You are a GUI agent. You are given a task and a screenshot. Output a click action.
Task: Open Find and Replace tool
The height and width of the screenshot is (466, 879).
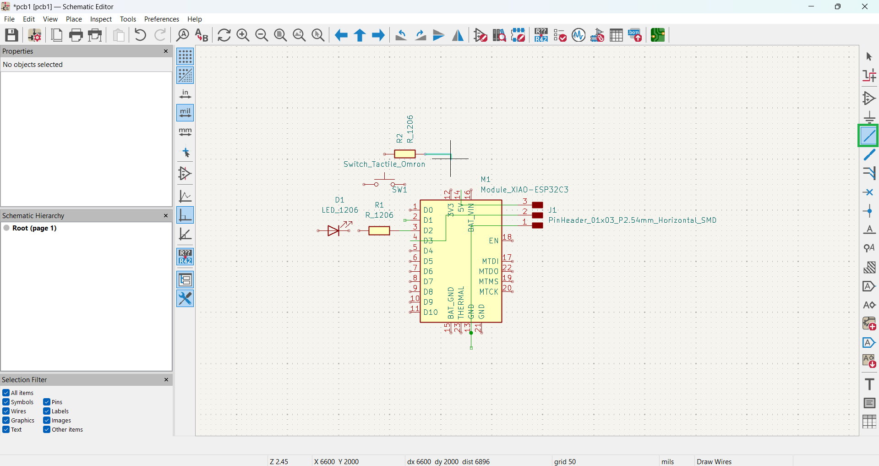click(x=202, y=35)
